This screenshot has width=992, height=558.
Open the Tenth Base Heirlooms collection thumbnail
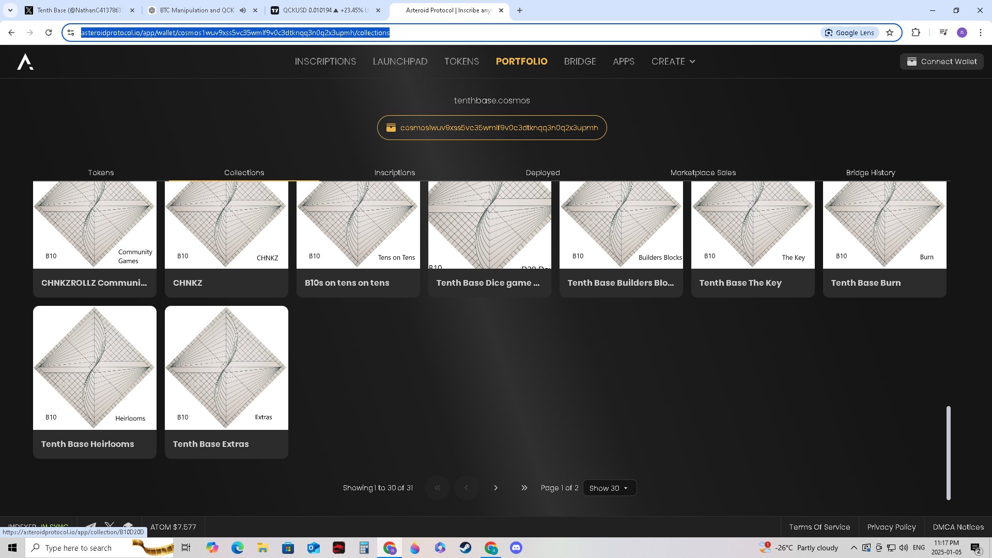[x=95, y=368]
